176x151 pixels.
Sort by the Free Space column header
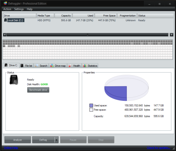[x=106, y=16]
